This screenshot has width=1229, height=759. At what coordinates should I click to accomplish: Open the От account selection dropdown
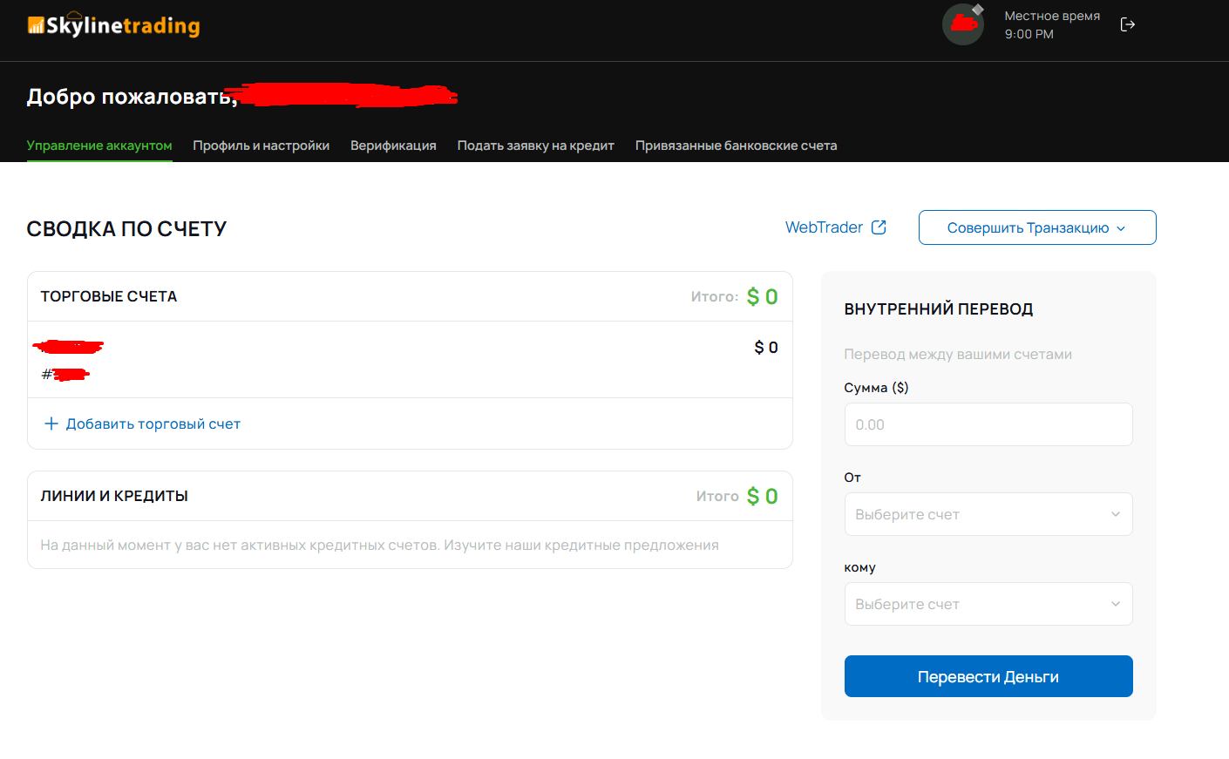[988, 514]
